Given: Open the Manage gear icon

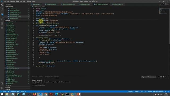Looking at the screenshot, I should point(2,88).
